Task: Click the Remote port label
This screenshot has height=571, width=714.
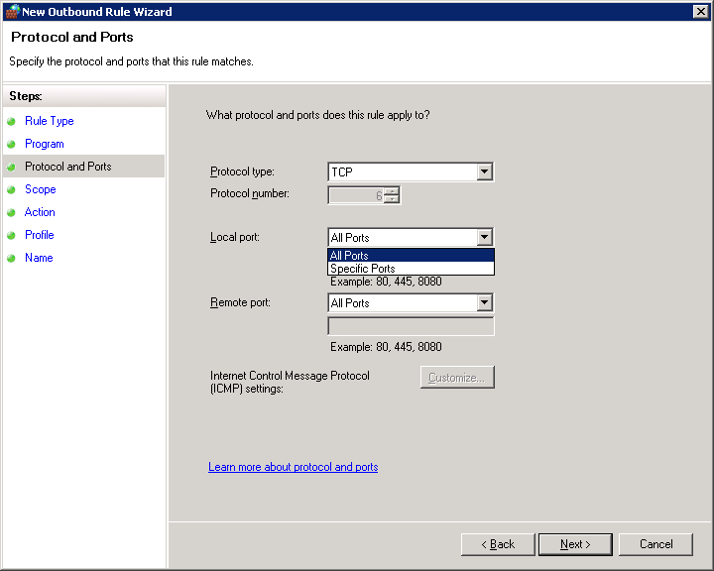Action: (x=240, y=302)
